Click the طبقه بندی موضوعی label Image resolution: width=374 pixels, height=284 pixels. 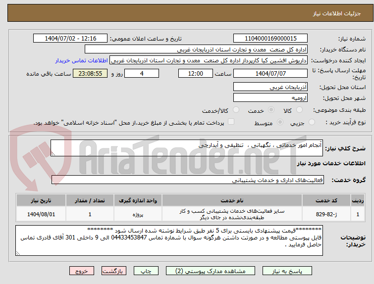[x=339, y=110]
